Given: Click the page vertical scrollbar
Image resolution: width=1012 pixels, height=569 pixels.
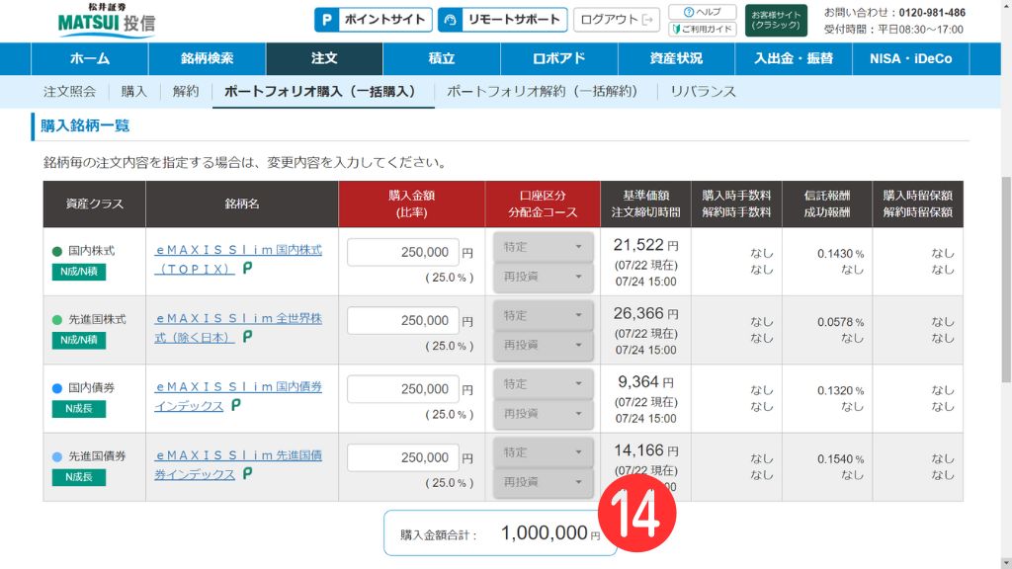Looking at the screenshot, I should click(1006, 279).
